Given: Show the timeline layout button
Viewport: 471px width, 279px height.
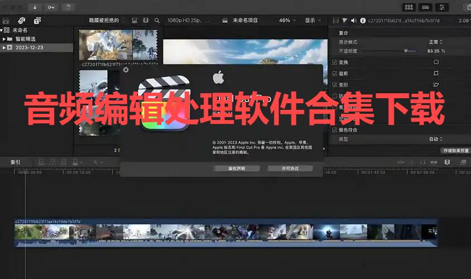Looking at the screenshot, I should 425,7.
